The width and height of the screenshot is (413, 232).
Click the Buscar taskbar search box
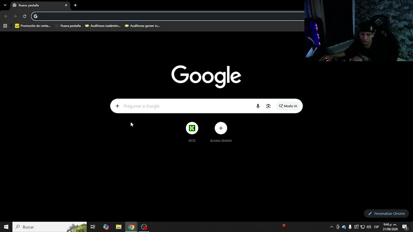point(50,227)
